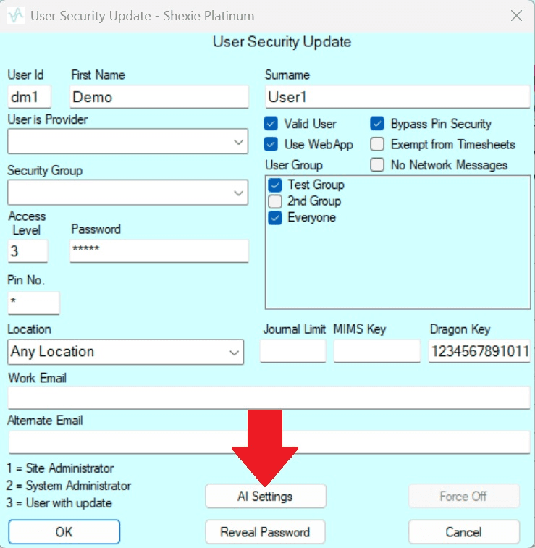Viewport: 535px width, 548px height.
Task: Open the User is Provider dropdown
Action: click(128, 141)
